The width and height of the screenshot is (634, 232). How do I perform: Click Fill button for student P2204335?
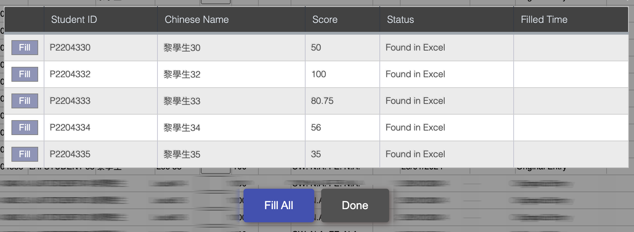pyautogui.click(x=25, y=154)
